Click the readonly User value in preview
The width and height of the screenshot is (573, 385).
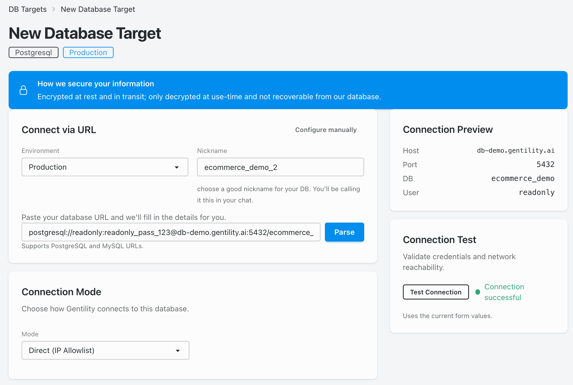536,192
